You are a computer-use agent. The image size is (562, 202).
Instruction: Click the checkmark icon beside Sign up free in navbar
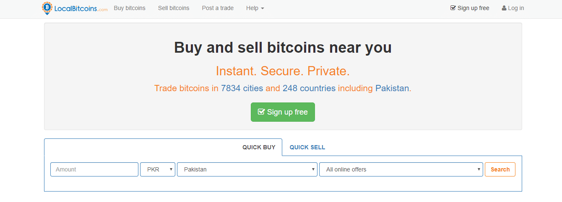click(453, 8)
